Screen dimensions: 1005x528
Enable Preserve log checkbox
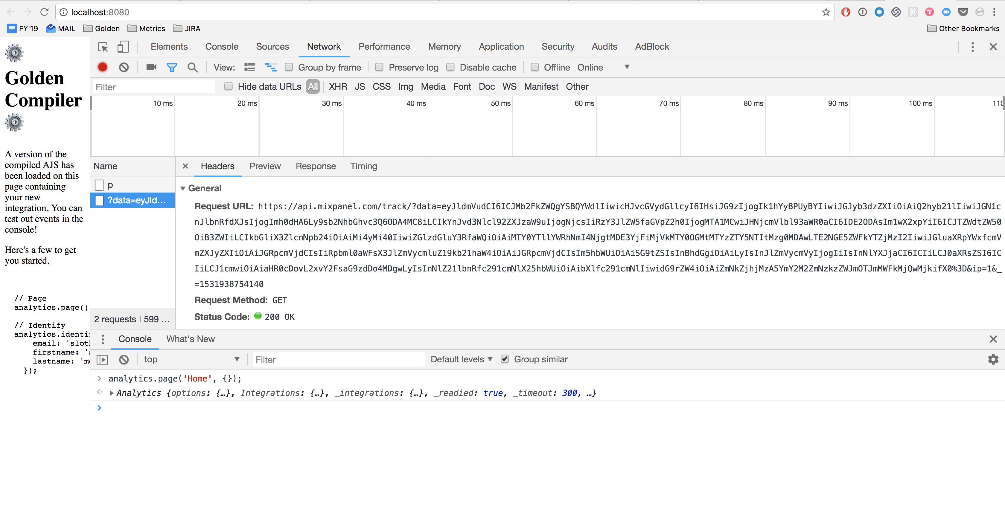[379, 67]
